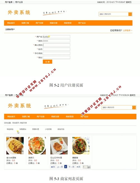Click the 末页 pagination button
Viewport: 140px width, 183px height.
(78, 167)
